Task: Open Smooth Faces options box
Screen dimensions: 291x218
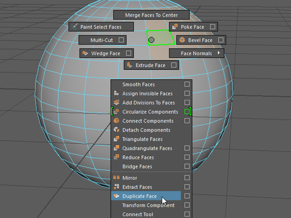Action: tap(187, 84)
